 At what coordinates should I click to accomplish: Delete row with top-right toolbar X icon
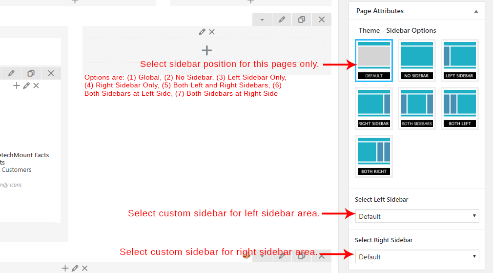[321, 20]
